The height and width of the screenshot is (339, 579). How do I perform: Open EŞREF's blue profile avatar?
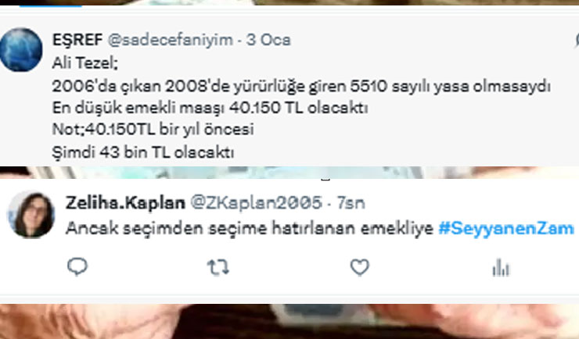(21, 49)
